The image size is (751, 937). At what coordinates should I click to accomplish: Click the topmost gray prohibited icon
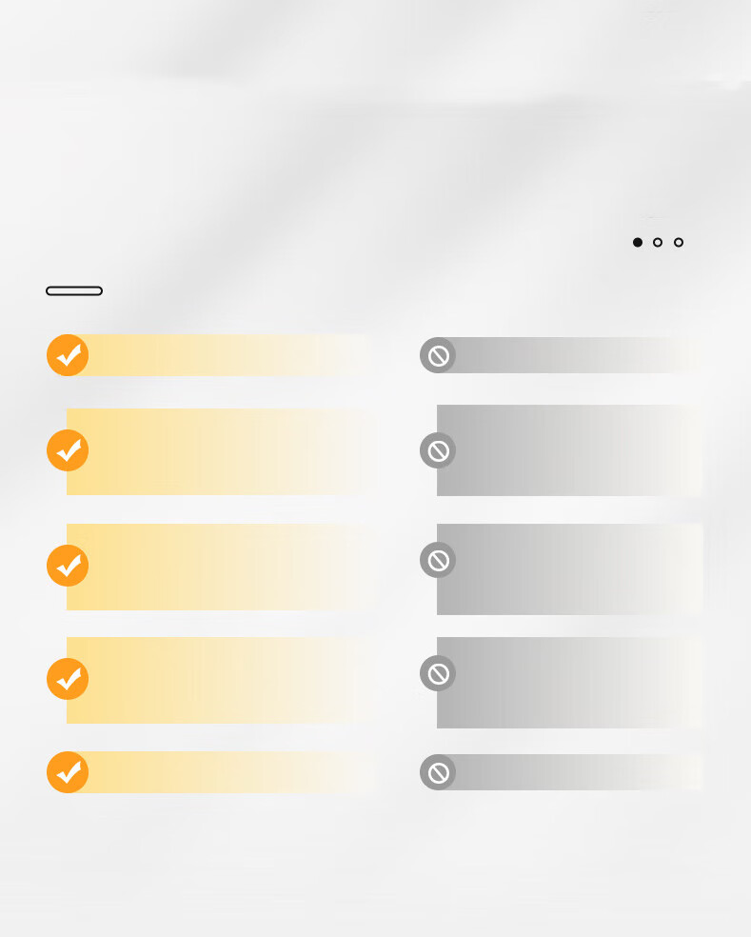[438, 355]
